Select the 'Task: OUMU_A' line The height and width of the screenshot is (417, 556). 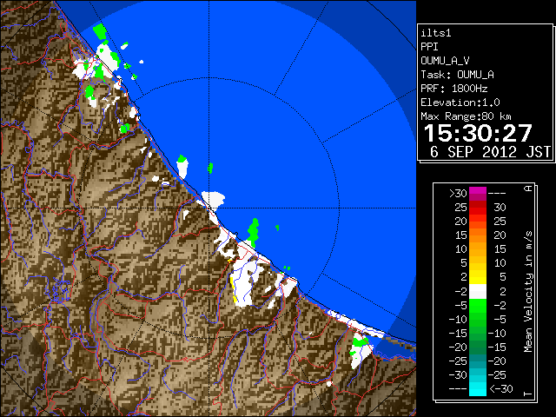coord(457,75)
